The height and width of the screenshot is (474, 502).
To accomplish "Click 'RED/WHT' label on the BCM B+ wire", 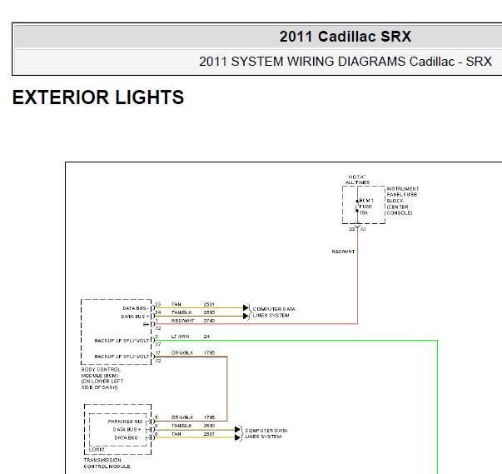I will [x=182, y=321].
